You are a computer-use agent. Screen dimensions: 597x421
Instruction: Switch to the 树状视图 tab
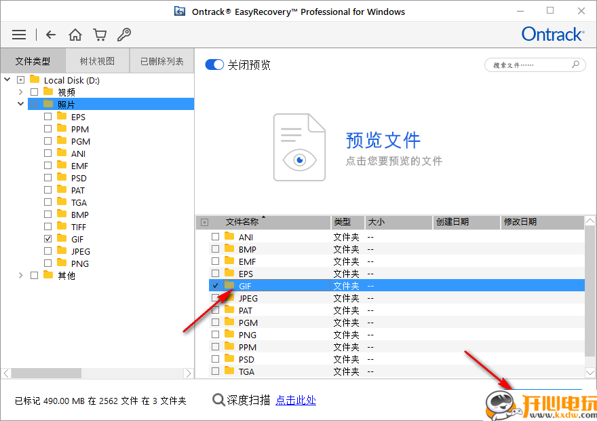coord(98,61)
